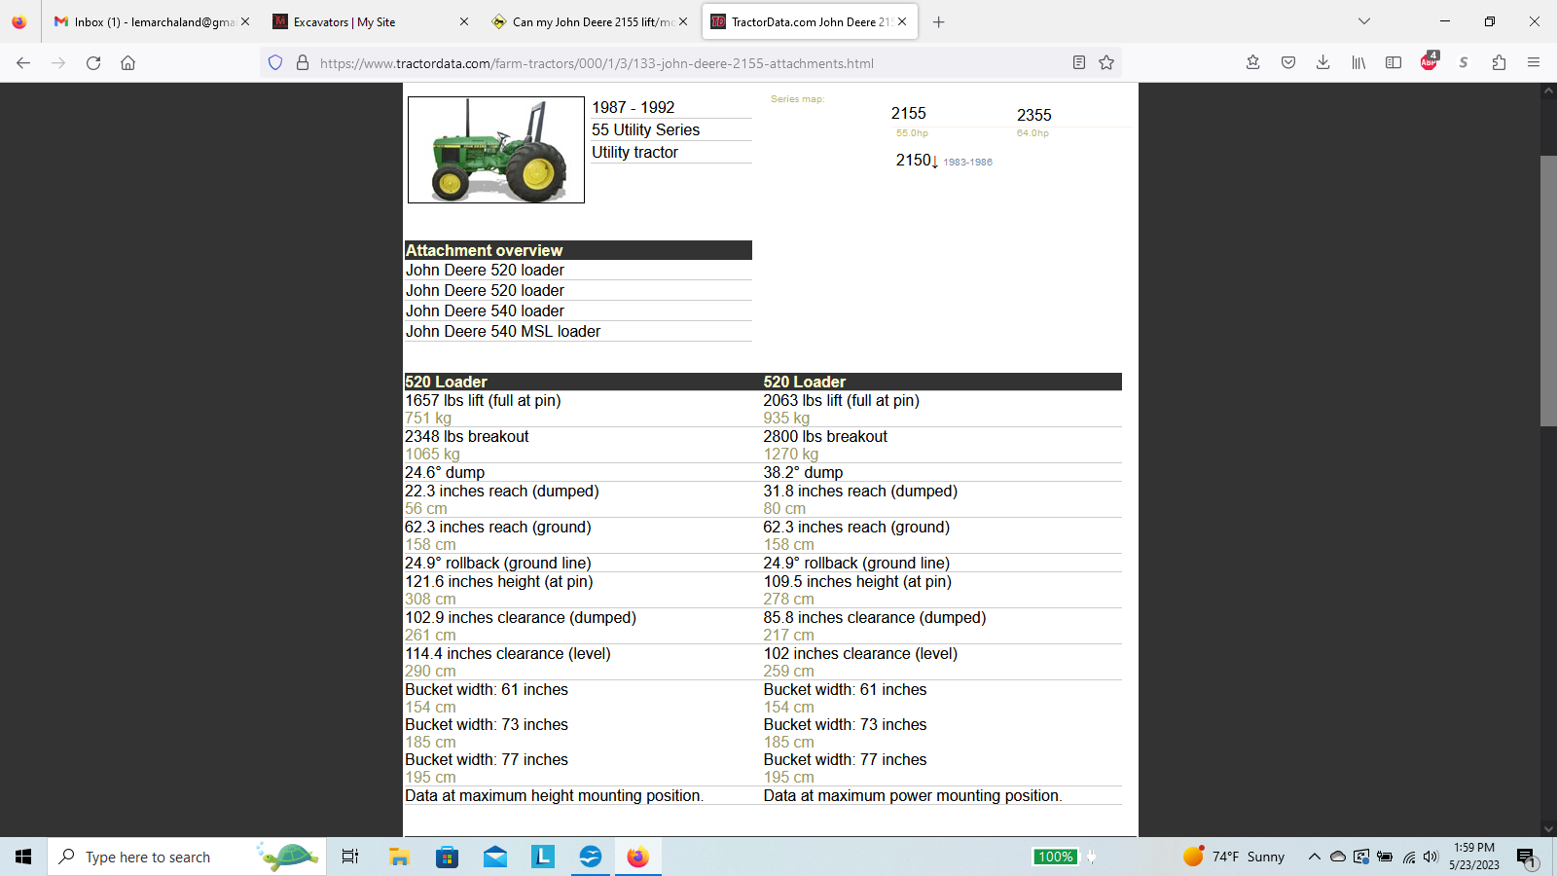Open tracking protection shield info
Screen dimensions: 1557x876
[x=275, y=63]
